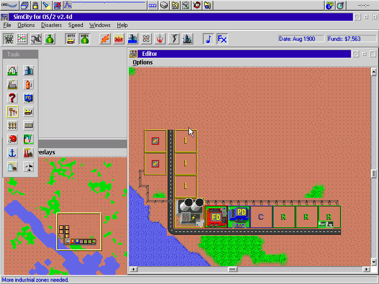Viewport: 379px width, 284px height.
Task: Select the Residential zone tool
Action: pos(12,71)
